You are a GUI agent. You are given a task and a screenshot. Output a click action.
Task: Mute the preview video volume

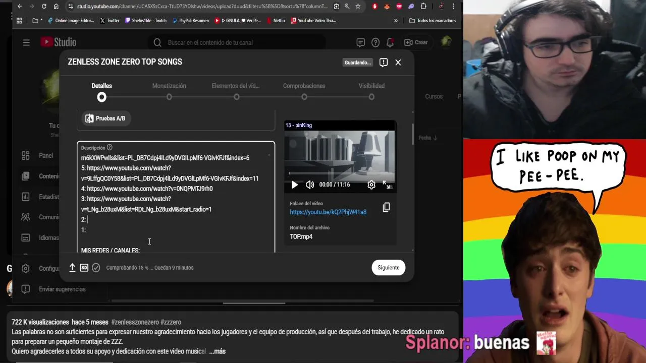(310, 185)
